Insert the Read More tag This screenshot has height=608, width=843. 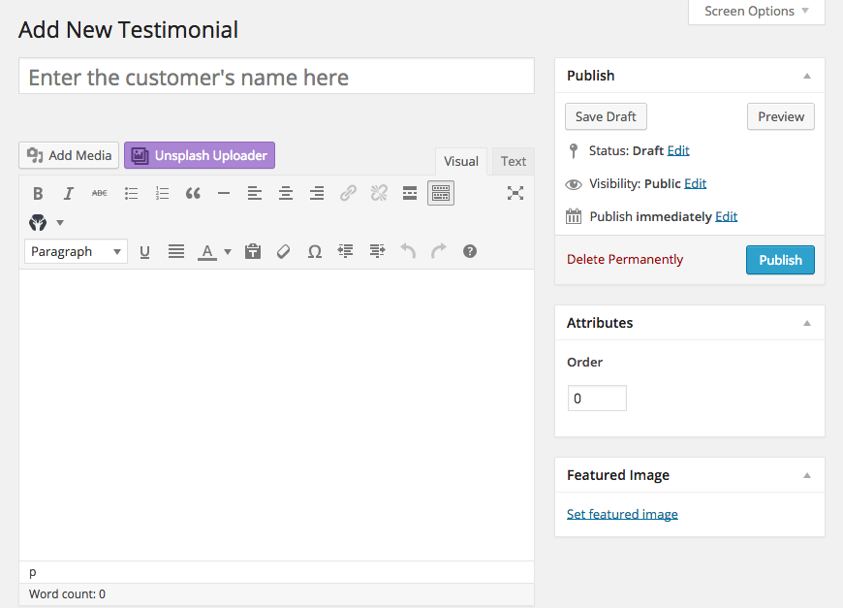pos(410,193)
